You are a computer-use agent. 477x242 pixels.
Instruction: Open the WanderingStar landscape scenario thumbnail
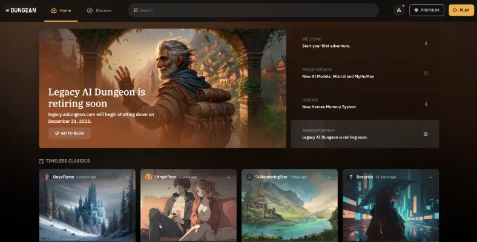pyautogui.click(x=289, y=212)
